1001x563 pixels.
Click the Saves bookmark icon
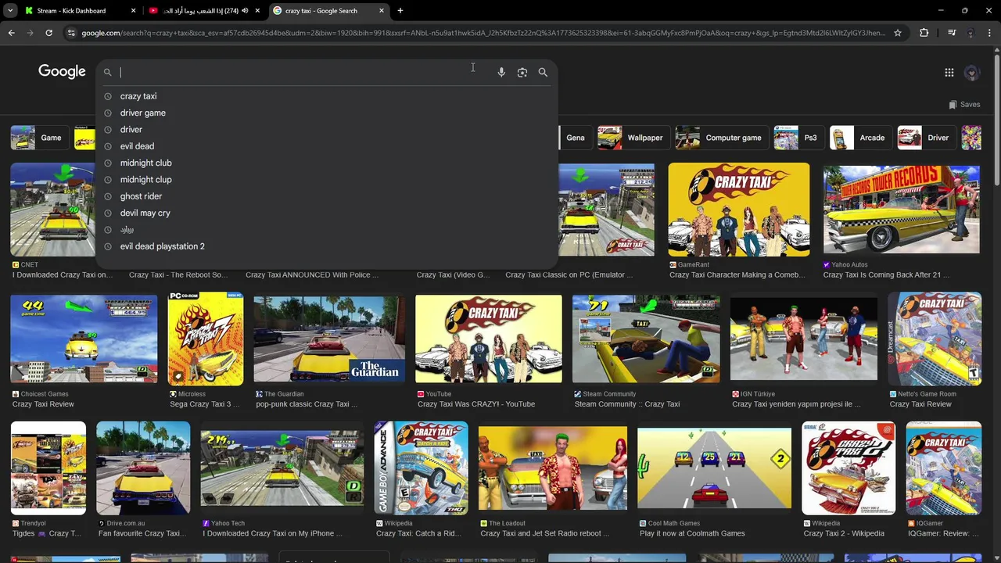pyautogui.click(x=953, y=105)
